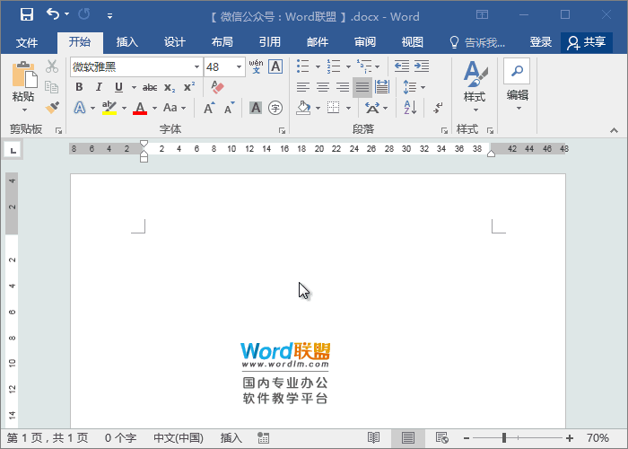Click the phonetic guide wén icon

pyautogui.click(x=256, y=66)
